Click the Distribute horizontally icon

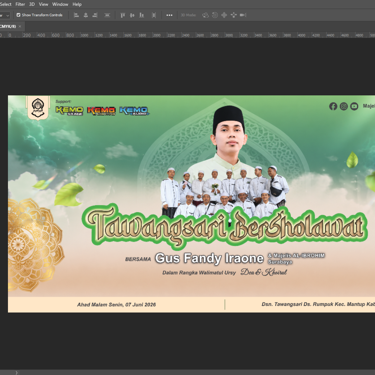(x=154, y=15)
